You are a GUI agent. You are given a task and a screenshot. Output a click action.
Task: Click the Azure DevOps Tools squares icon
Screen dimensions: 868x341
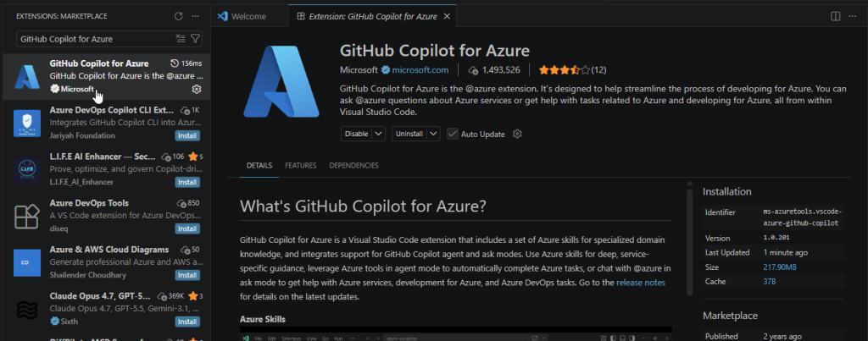pyautogui.click(x=27, y=216)
